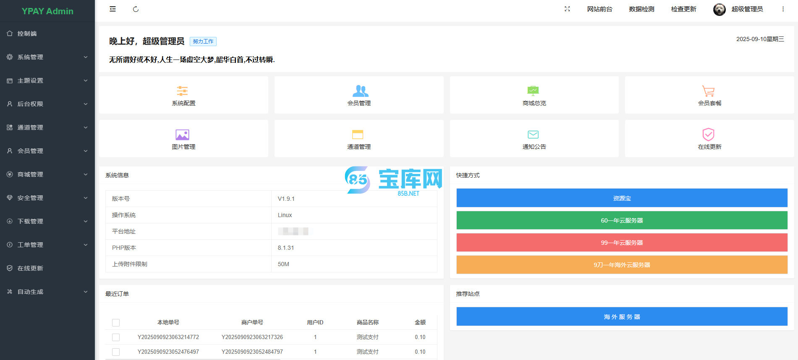Click the sidebar collapse menu icon

click(113, 9)
